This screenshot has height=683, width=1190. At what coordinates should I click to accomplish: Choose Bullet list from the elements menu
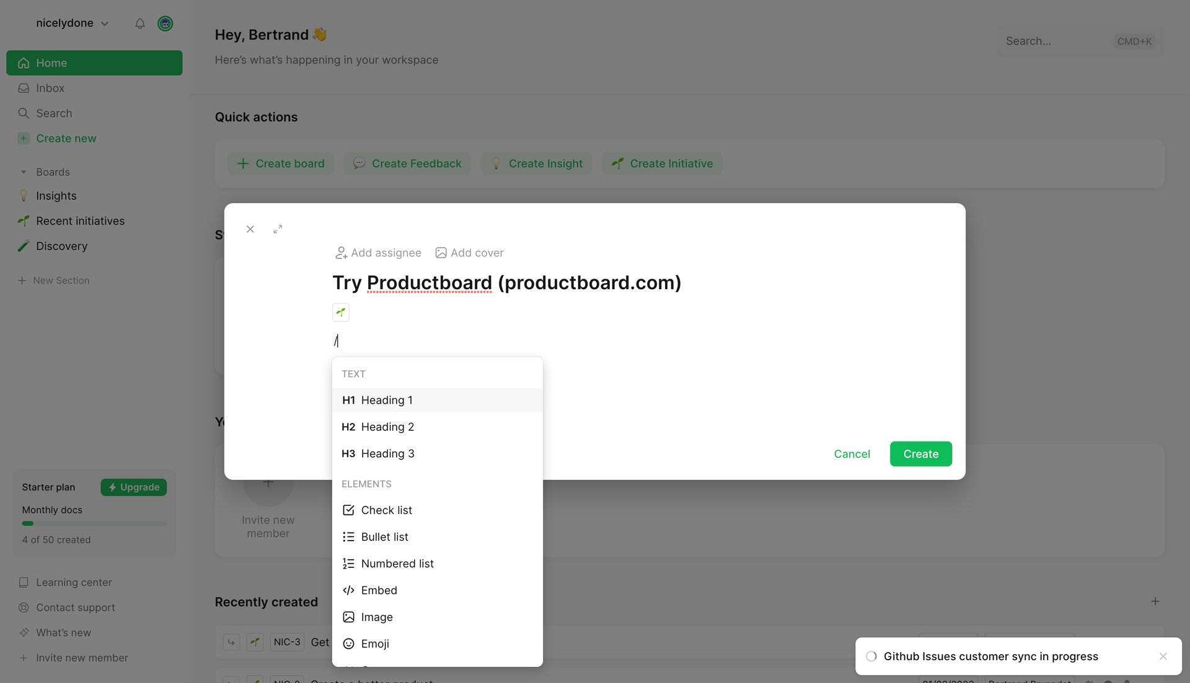(x=384, y=536)
